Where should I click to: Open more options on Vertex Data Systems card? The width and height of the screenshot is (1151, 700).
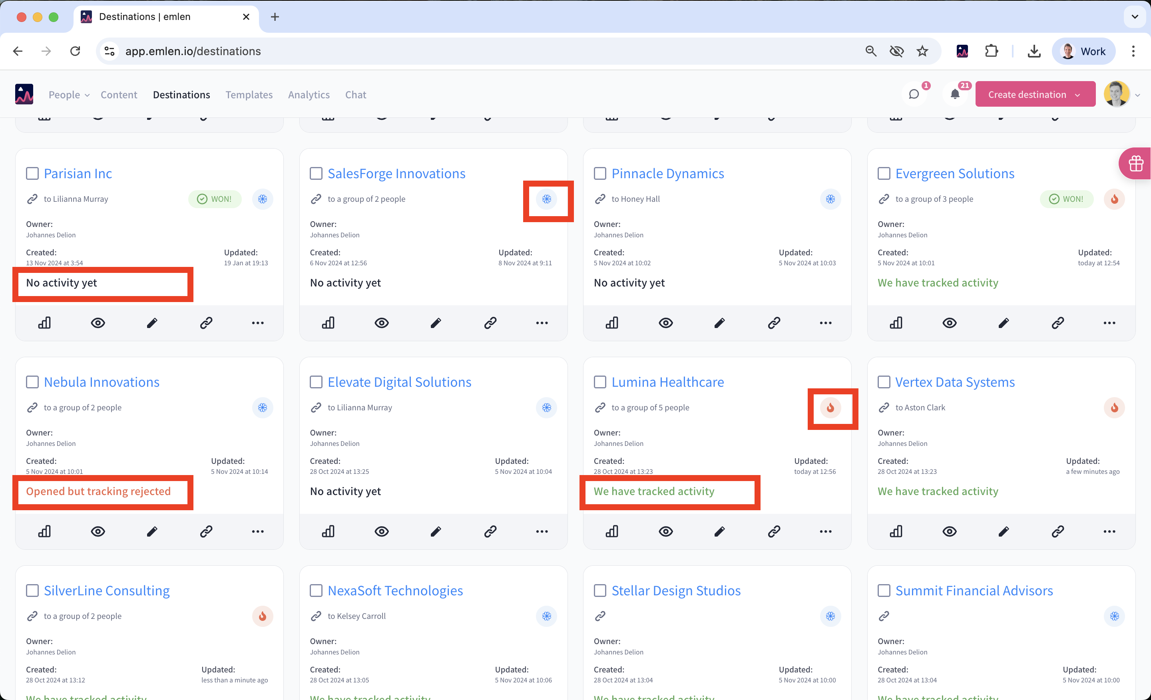(x=1109, y=531)
